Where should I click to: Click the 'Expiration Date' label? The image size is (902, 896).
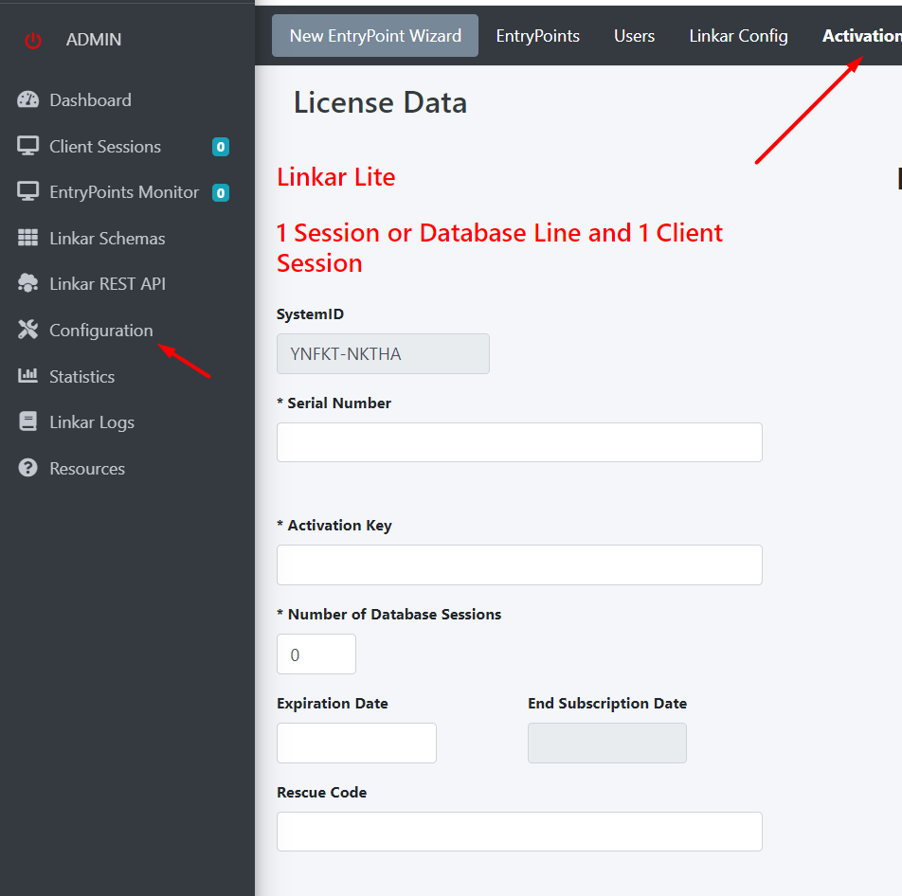click(x=333, y=704)
